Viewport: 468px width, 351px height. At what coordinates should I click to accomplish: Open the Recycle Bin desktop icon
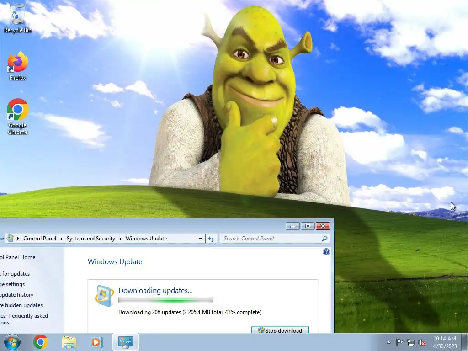click(17, 18)
